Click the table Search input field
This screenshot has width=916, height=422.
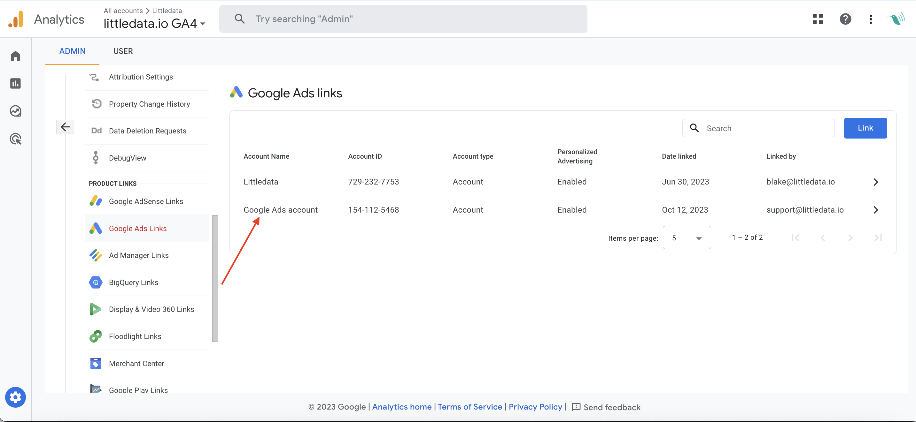click(x=758, y=128)
